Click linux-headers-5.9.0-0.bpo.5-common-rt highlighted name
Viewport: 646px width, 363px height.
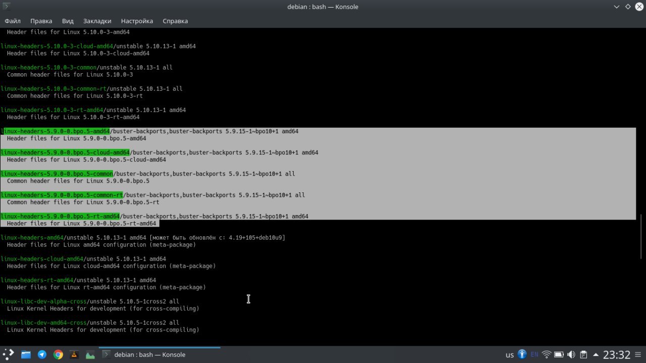pyautogui.click(x=62, y=195)
